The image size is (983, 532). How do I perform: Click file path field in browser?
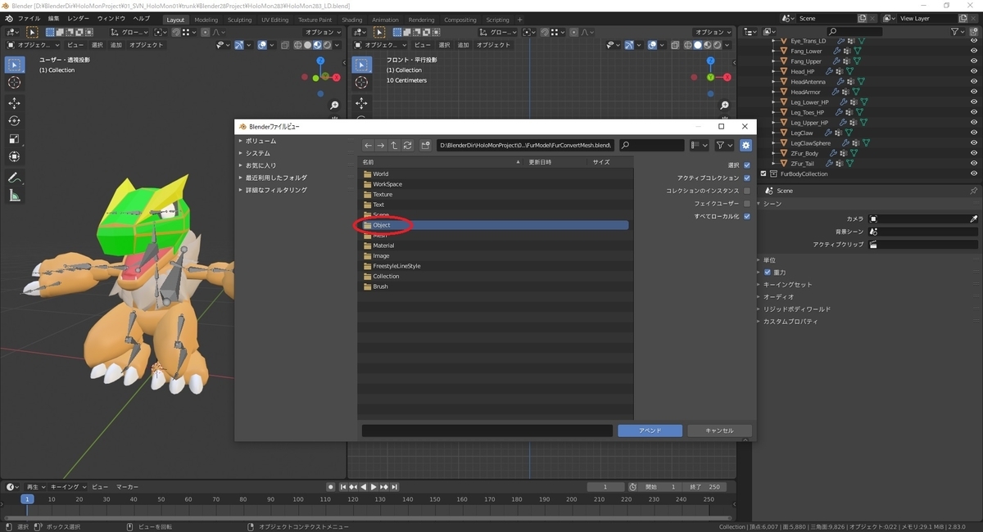point(525,145)
